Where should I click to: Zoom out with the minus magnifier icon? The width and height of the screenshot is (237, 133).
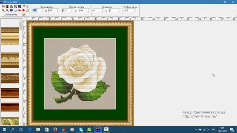click(x=7, y=10)
